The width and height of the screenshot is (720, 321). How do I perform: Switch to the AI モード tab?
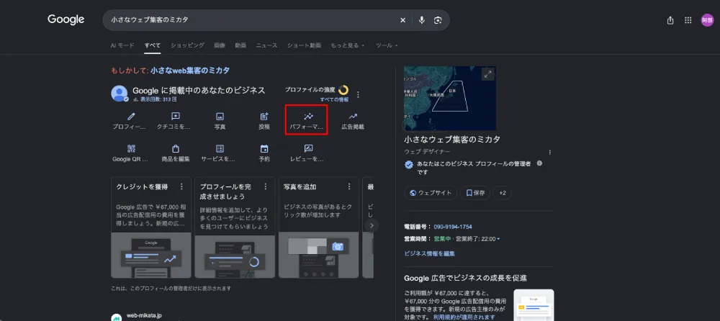[x=122, y=45]
